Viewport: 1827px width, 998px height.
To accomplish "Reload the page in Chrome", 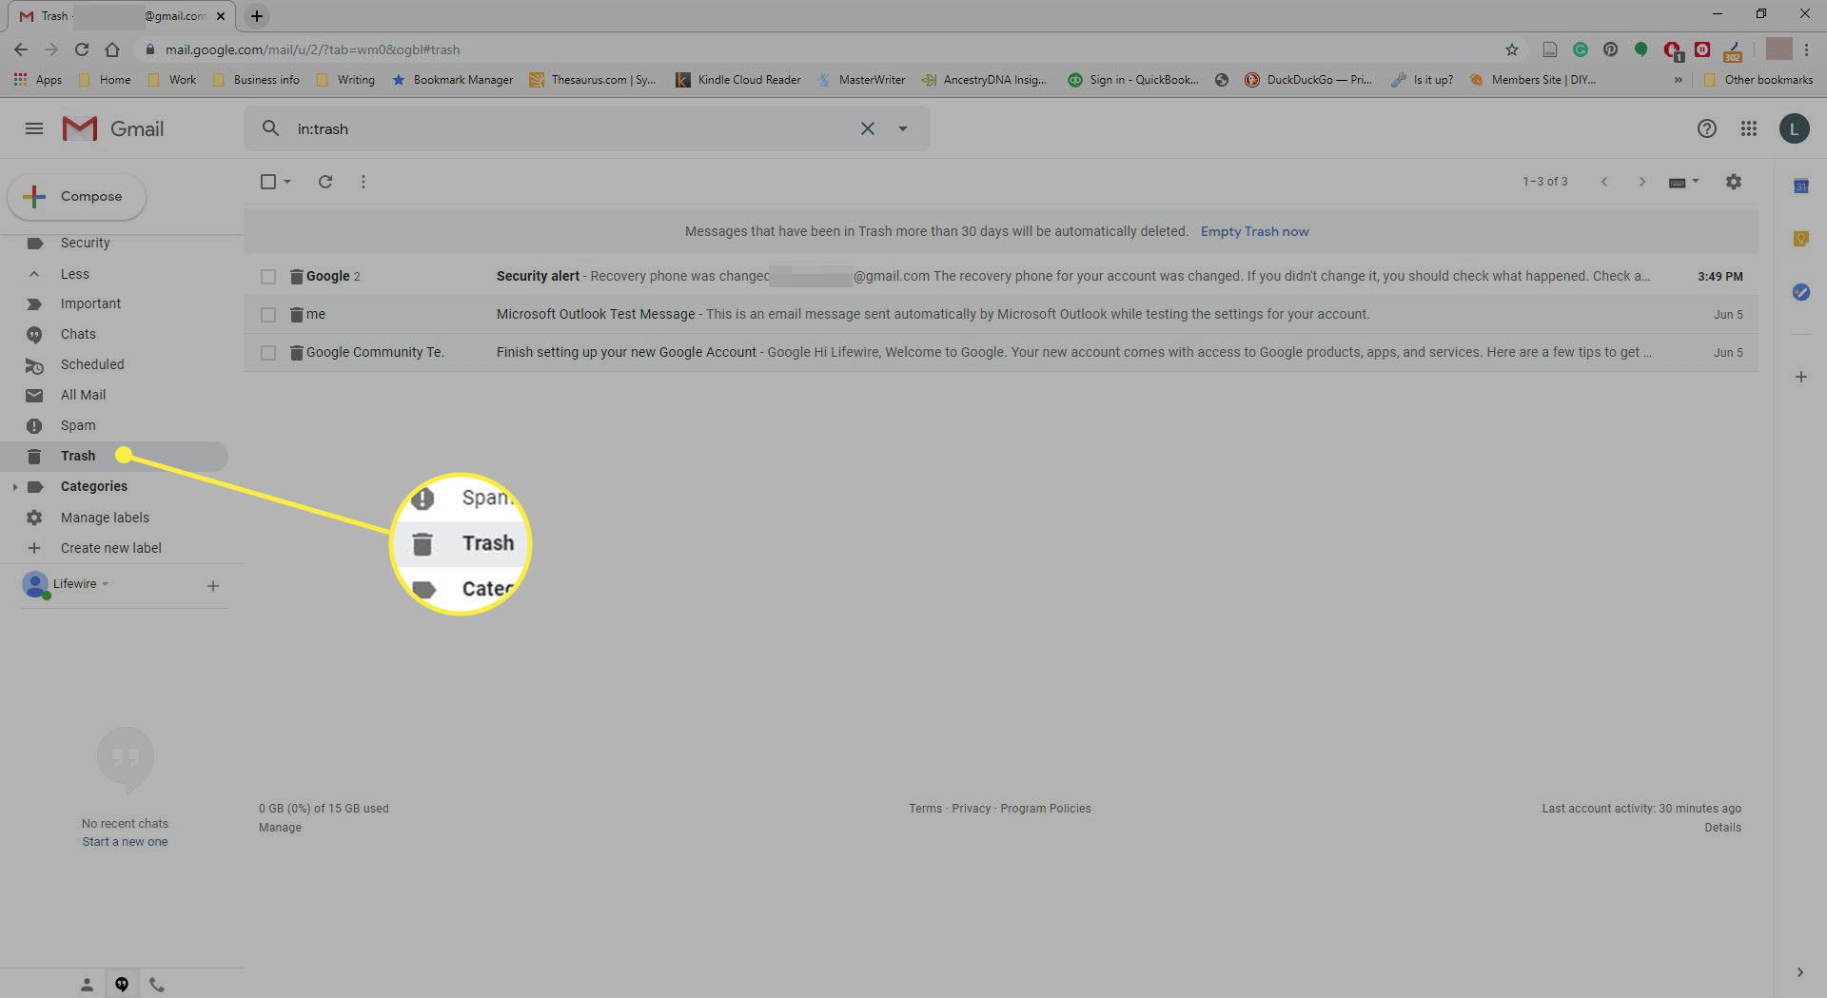I will click(82, 49).
